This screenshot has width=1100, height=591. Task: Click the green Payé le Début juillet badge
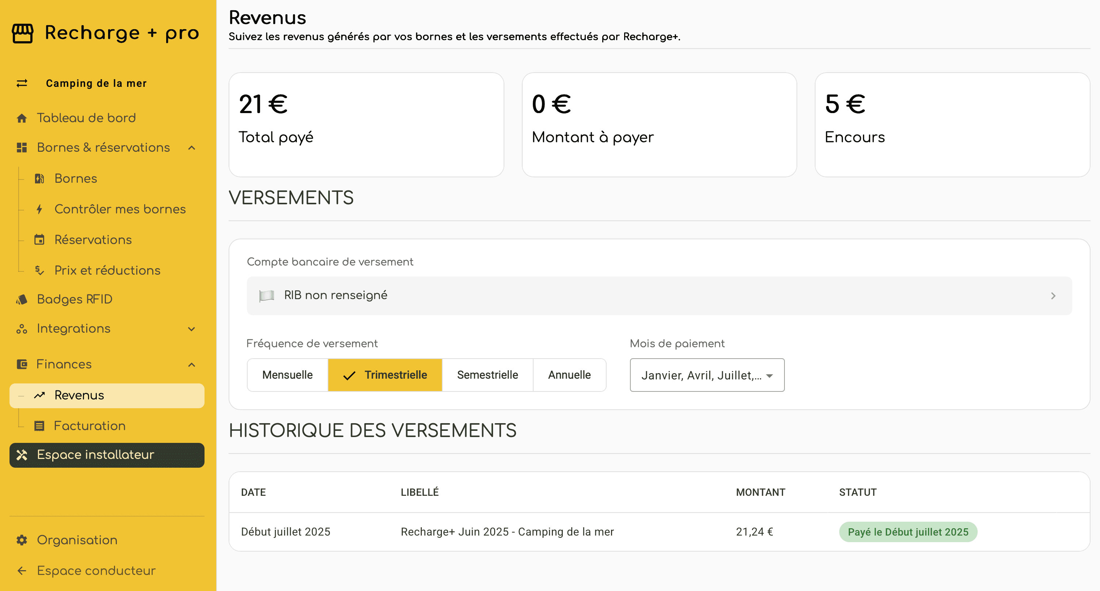point(908,532)
